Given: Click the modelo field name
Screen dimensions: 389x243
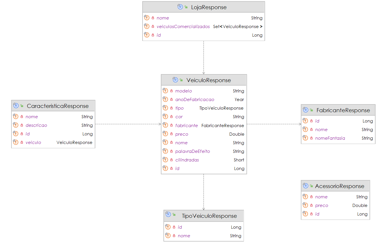Looking at the screenshot, I should [x=183, y=91].
